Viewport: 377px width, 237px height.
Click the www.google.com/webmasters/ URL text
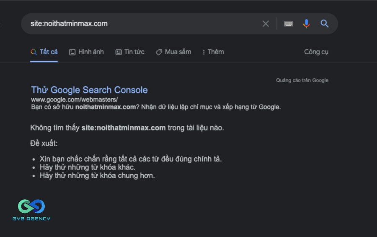[x=74, y=99]
